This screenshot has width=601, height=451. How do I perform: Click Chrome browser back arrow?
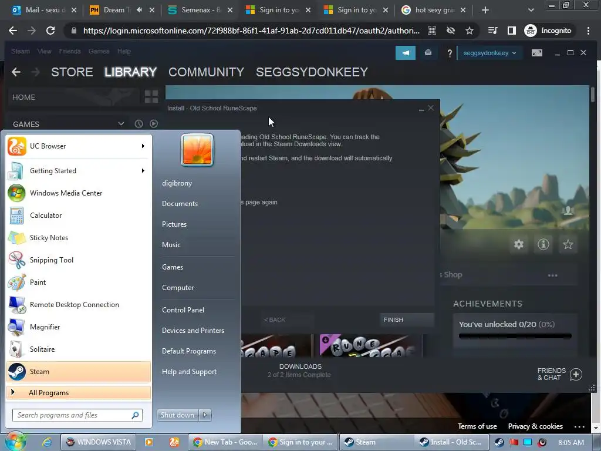click(13, 31)
